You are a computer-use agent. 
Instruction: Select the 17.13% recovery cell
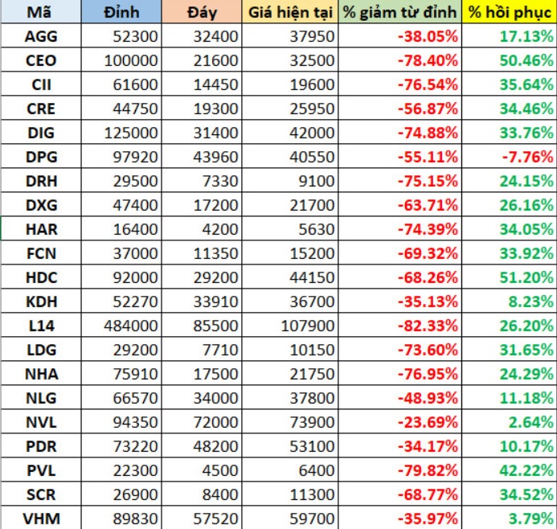click(x=510, y=36)
